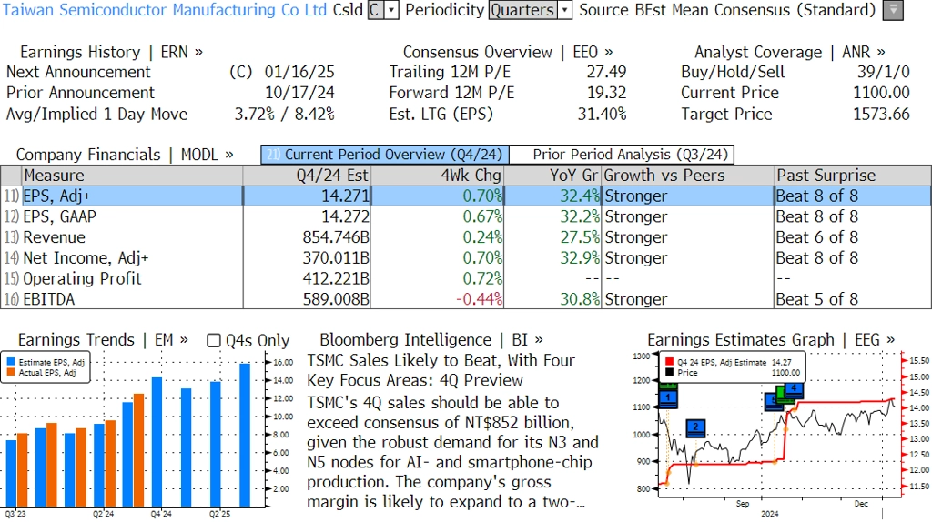Click the Avg/Implied 1 Day Move value
932x522 pixels.
coord(284,114)
